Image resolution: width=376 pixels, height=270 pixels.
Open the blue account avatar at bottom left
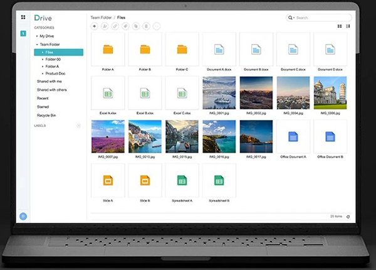(23, 217)
